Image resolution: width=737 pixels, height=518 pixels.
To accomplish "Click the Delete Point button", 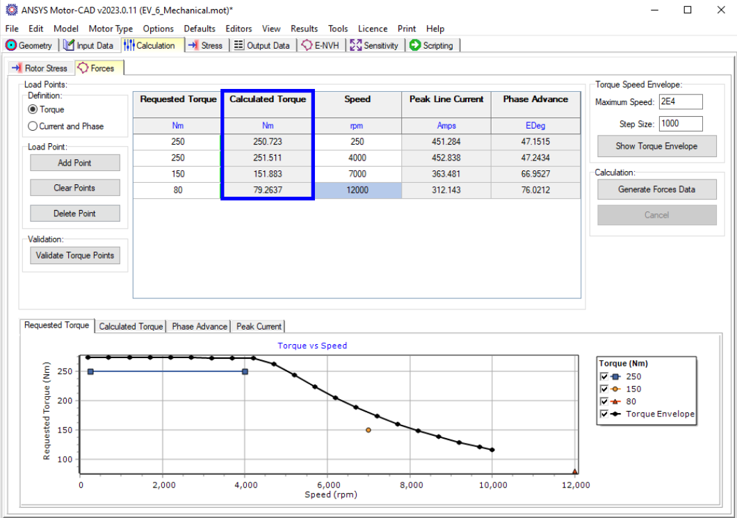I will pyautogui.click(x=74, y=213).
